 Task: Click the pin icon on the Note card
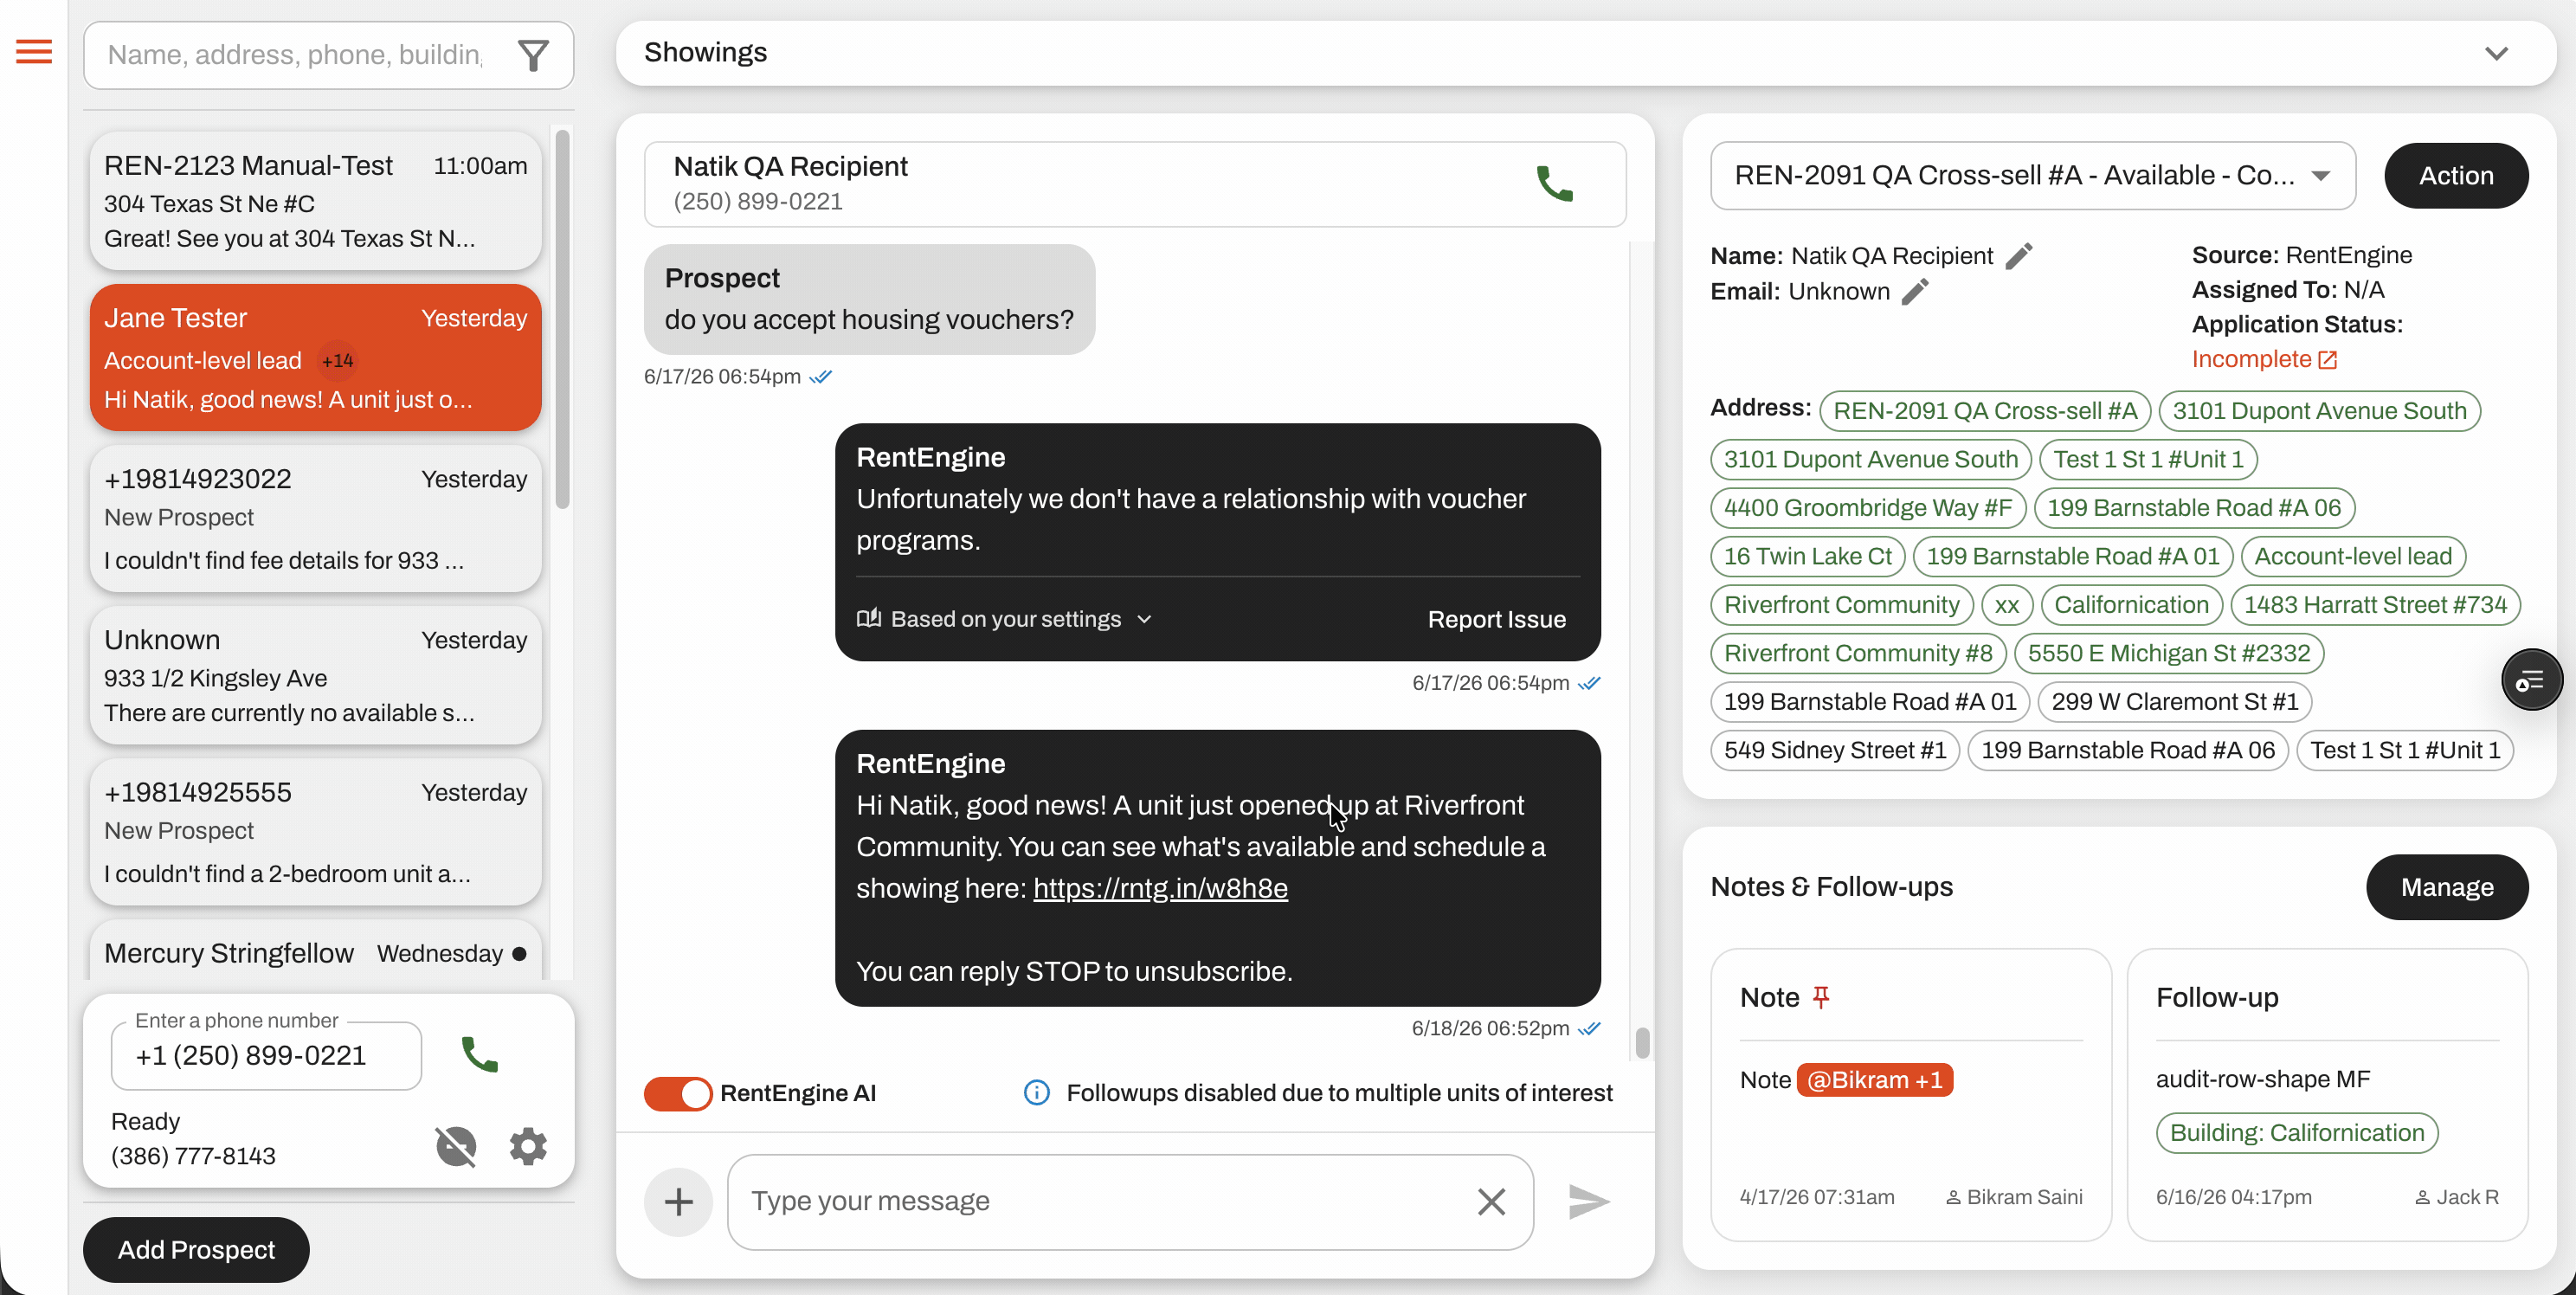pyautogui.click(x=1821, y=997)
